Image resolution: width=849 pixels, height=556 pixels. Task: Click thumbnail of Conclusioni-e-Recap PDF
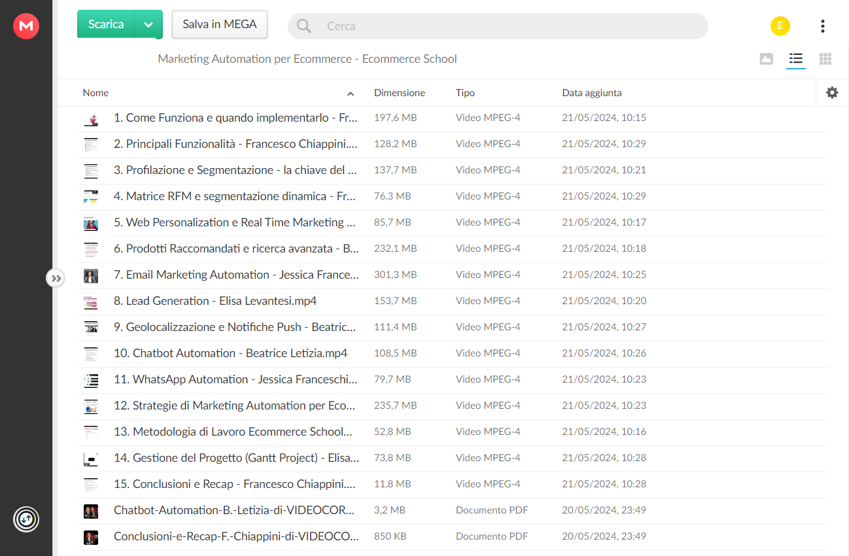91,538
